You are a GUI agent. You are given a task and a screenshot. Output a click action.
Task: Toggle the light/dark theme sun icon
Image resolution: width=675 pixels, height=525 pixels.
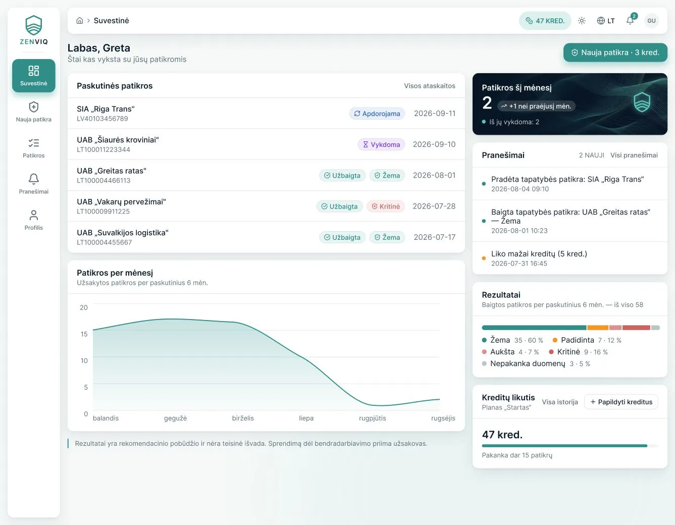(x=582, y=21)
